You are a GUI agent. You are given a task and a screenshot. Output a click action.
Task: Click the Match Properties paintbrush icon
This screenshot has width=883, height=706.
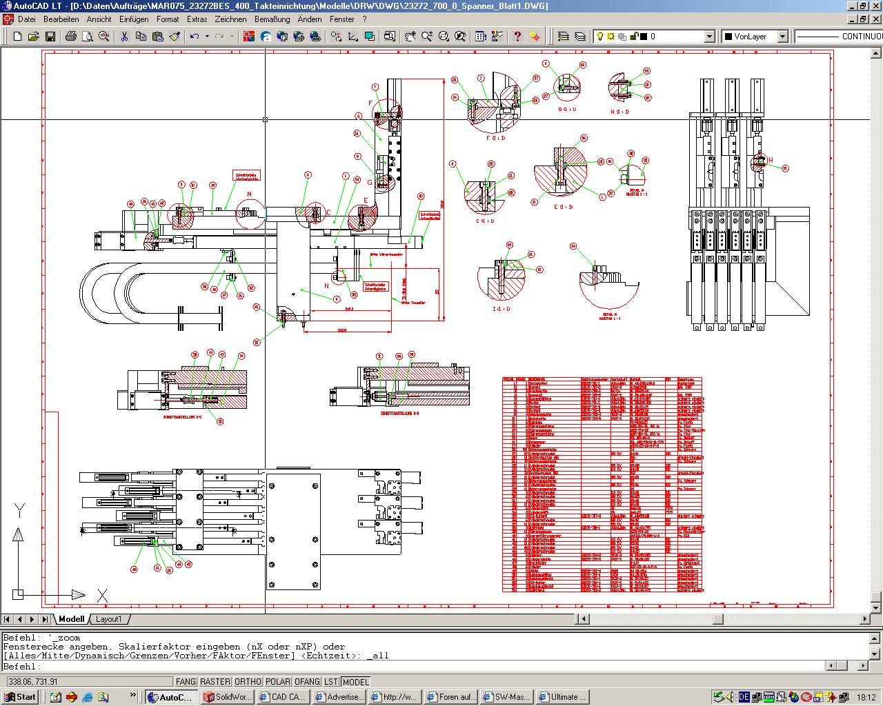[x=175, y=37]
